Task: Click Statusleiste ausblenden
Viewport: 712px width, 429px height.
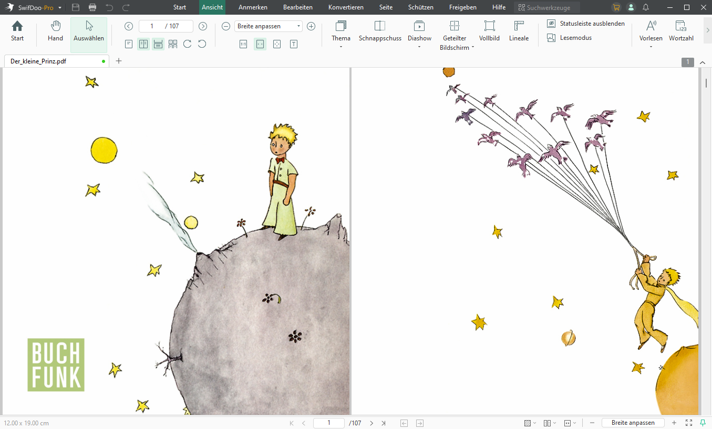Action: tap(586, 24)
